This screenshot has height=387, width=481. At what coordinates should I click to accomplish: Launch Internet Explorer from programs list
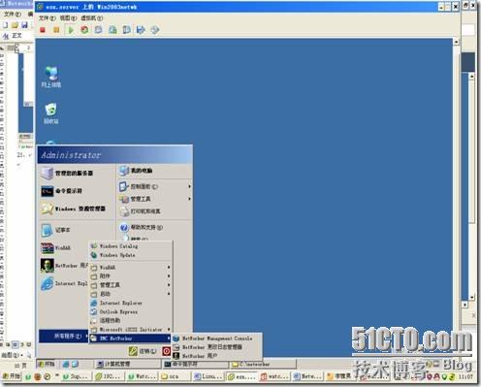point(131,303)
